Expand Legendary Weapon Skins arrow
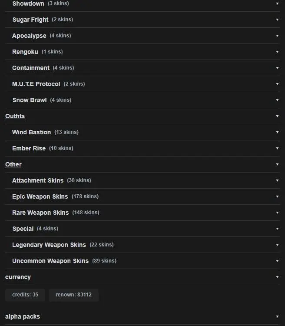The image size is (285, 326). 277,245
